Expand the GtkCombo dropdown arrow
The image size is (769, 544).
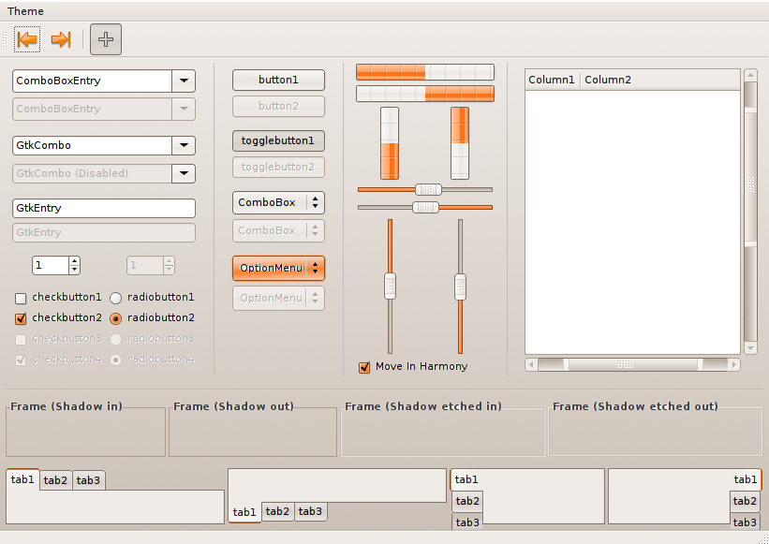[184, 145]
